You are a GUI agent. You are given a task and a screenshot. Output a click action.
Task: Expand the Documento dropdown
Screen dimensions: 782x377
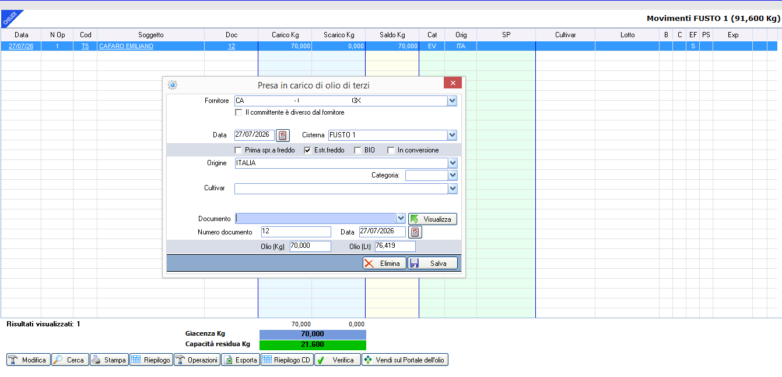[x=401, y=219]
